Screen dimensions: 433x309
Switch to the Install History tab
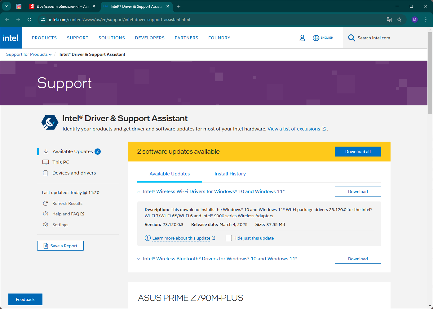tap(230, 174)
